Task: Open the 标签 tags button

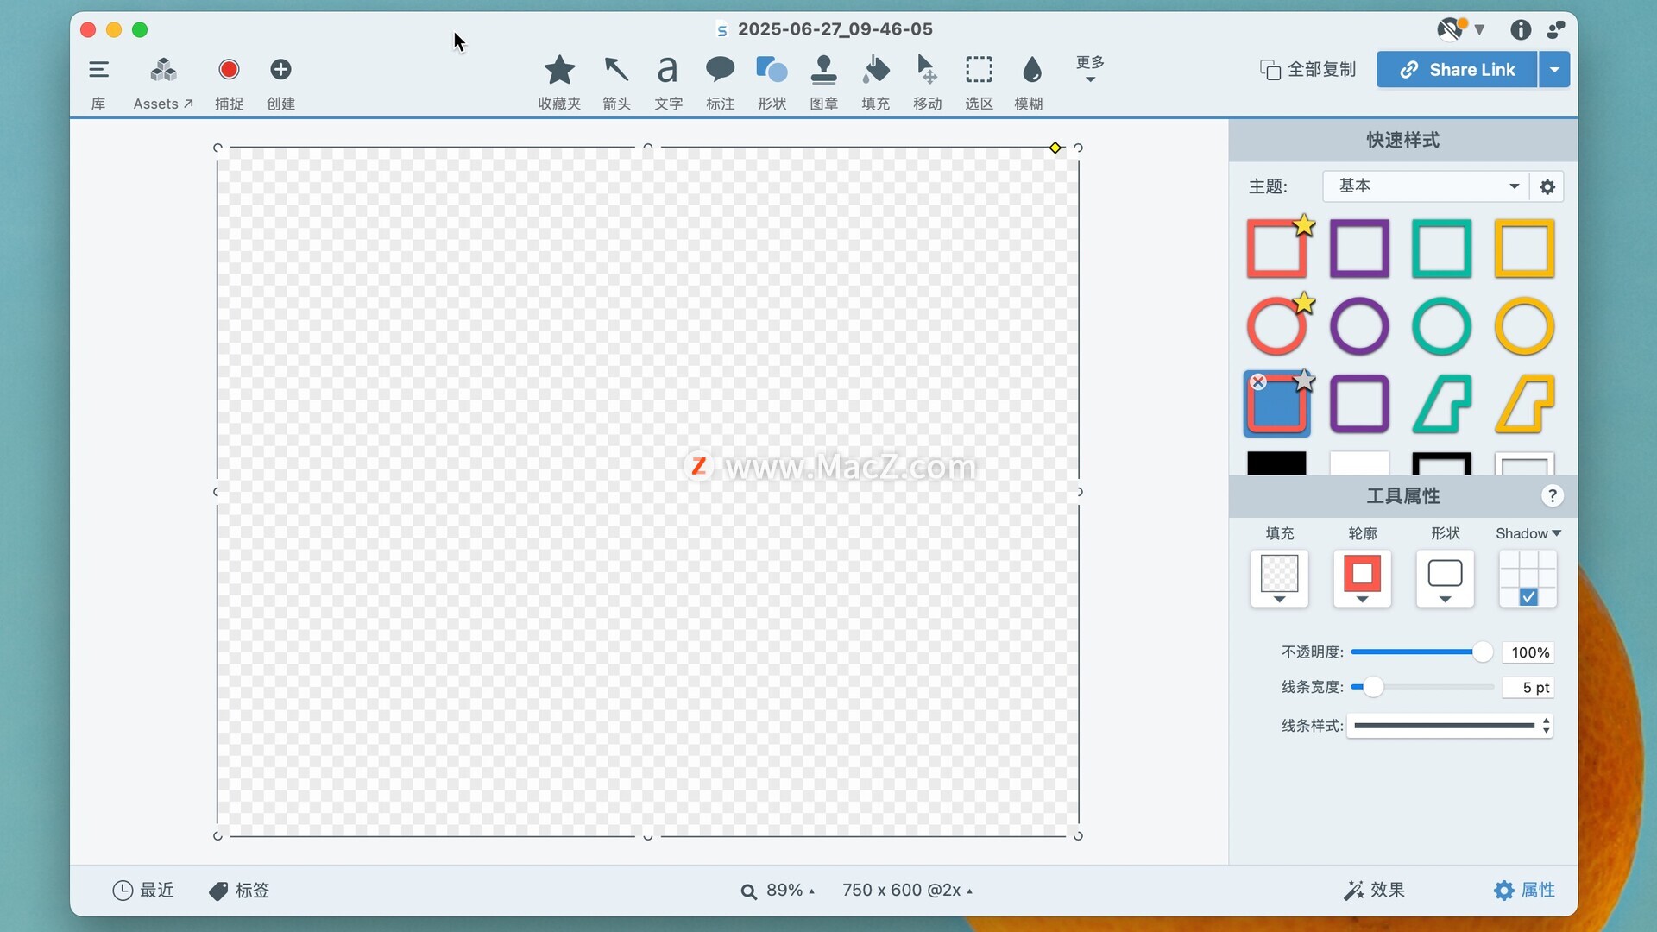Action: click(239, 891)
